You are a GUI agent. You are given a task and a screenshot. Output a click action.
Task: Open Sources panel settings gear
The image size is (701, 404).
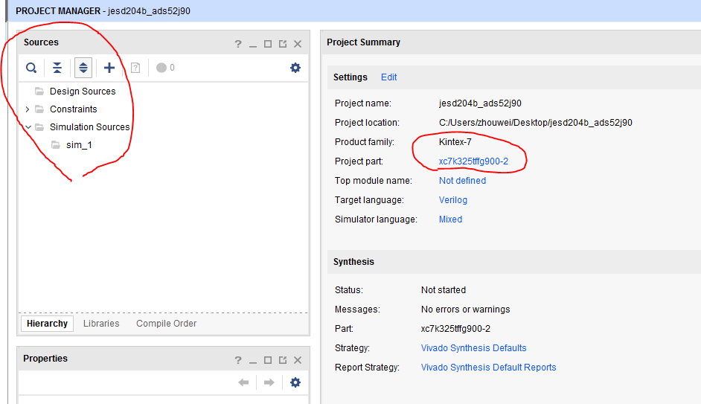[295, 68]
